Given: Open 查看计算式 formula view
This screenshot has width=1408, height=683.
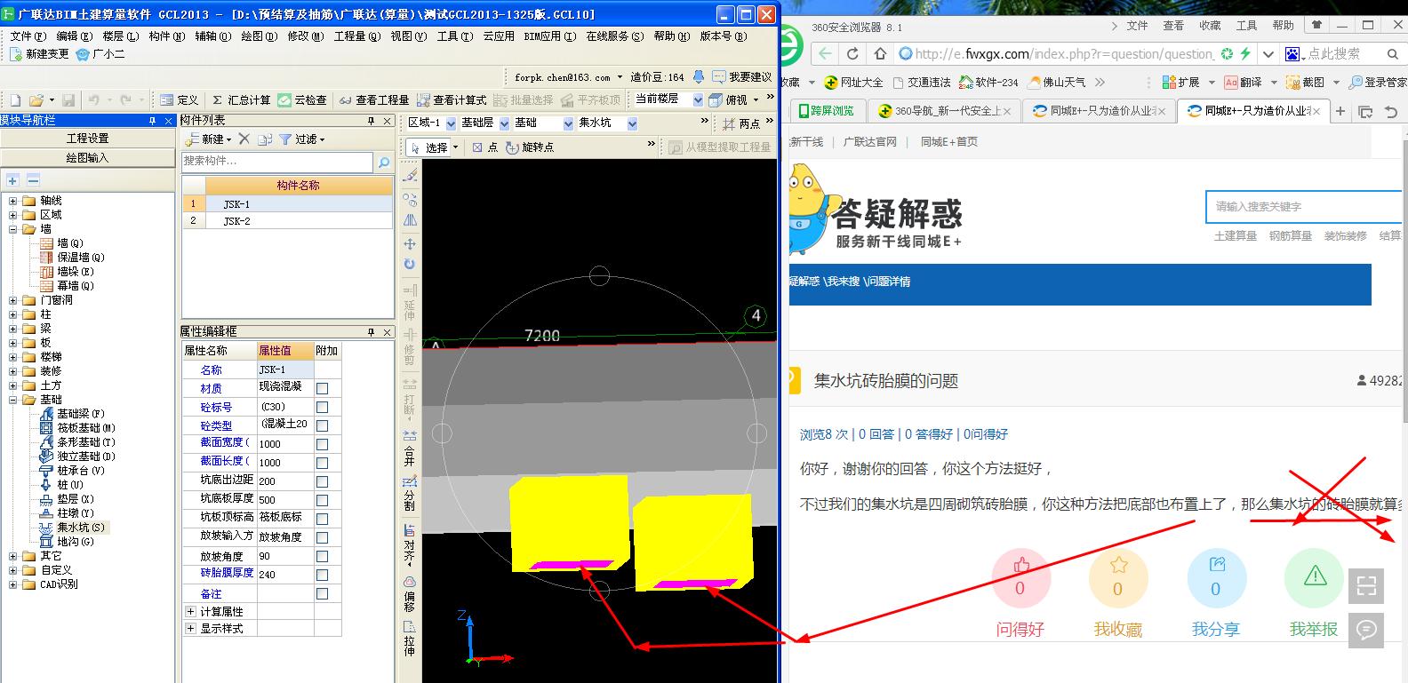Looking at the screenshot, I should 452,99.
